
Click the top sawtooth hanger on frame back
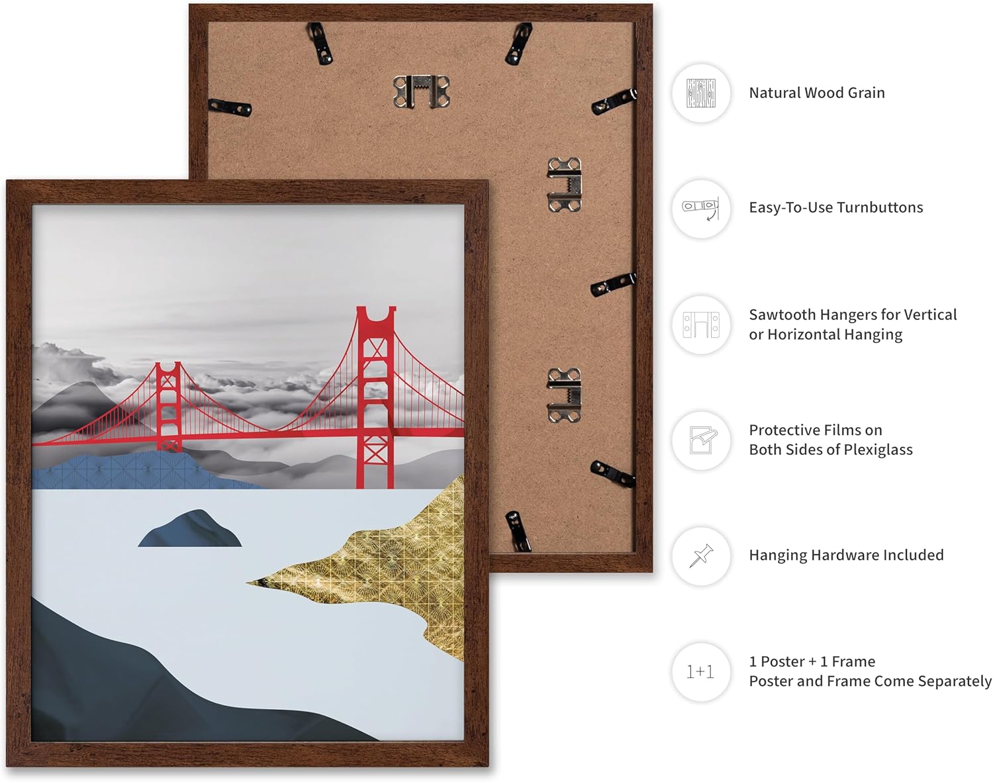coord(421,91)
